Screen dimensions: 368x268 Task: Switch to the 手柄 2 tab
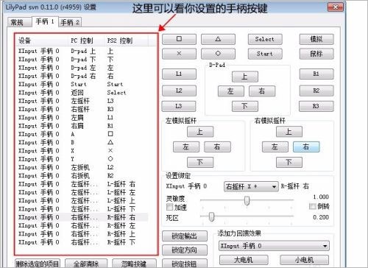click(70, 22)
